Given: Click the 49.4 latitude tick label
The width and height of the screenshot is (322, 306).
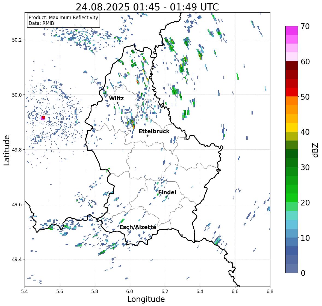Looking at the screenshot, I should coord(17,259).
